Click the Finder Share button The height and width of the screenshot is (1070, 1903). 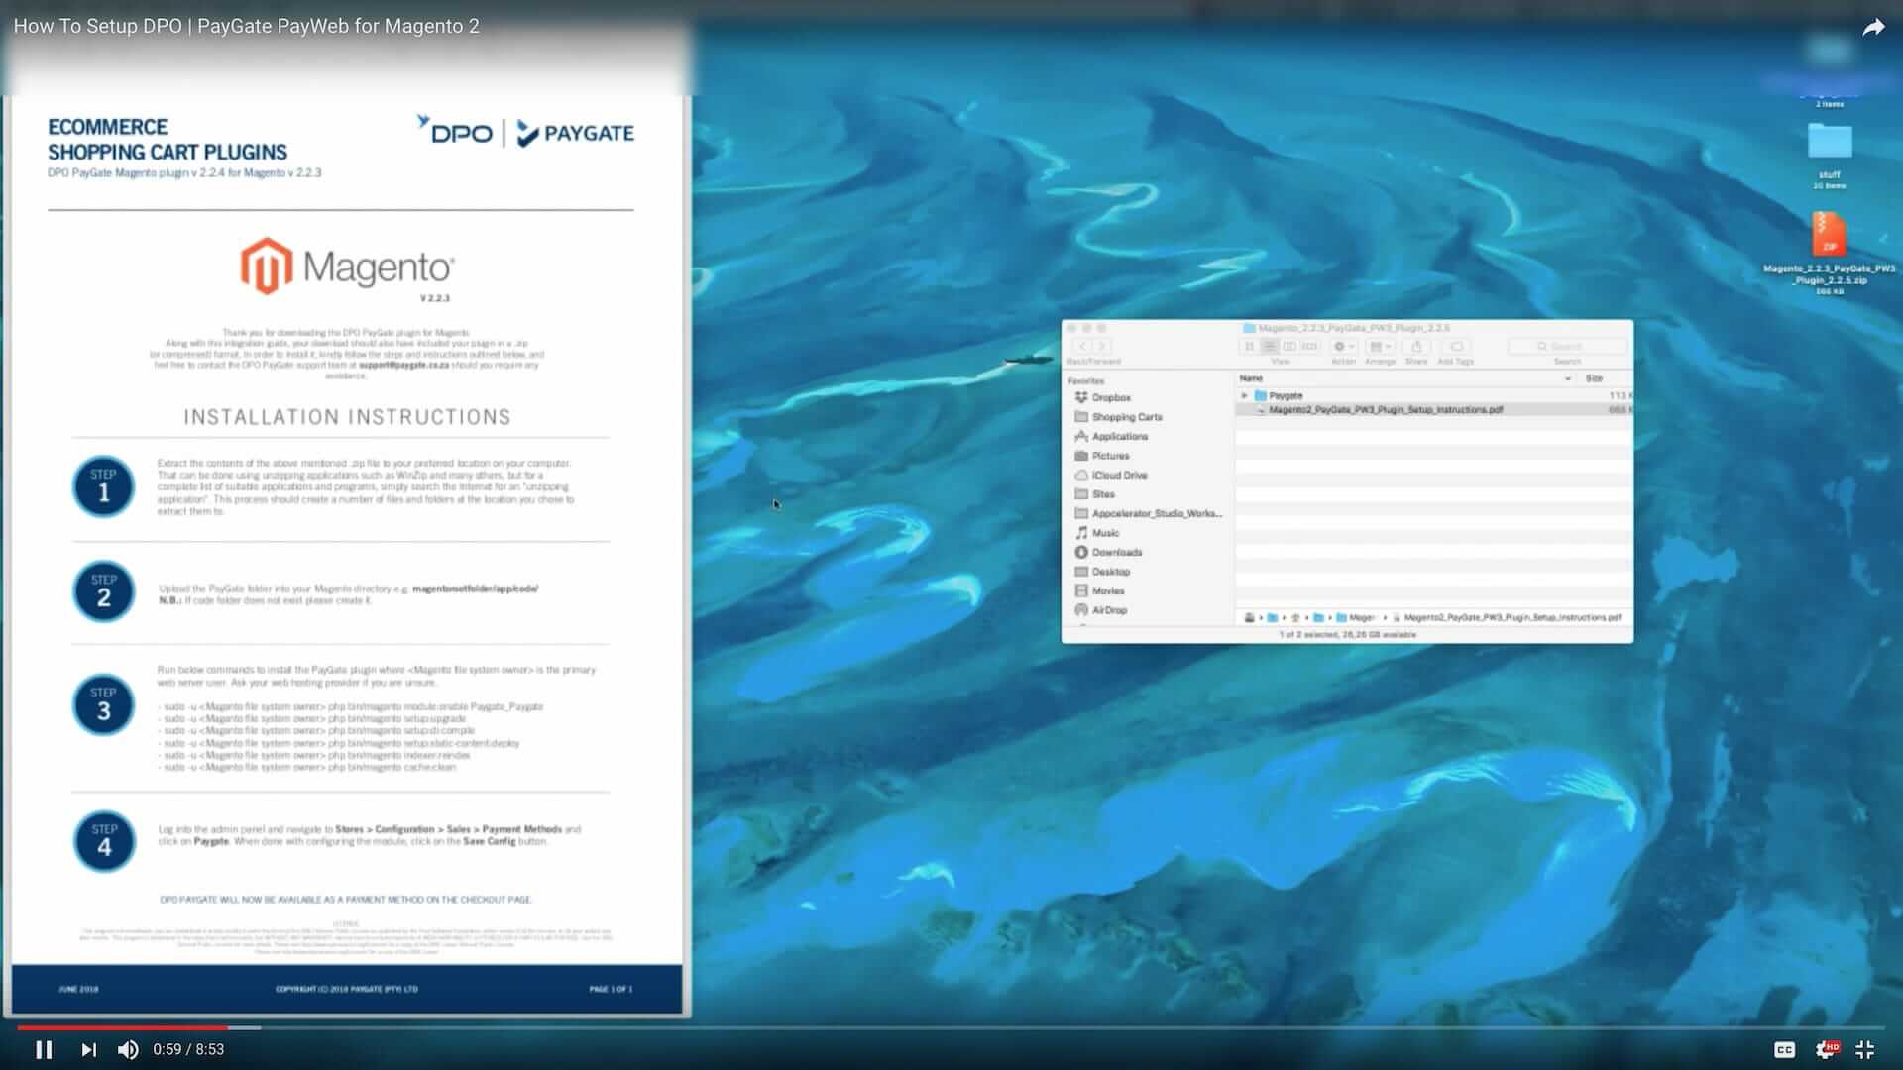tap(1416, 347)
